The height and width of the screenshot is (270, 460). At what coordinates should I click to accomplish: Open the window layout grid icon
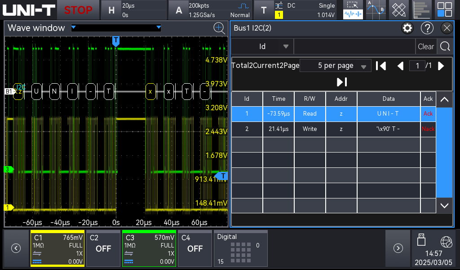click(x=445, y=10)
